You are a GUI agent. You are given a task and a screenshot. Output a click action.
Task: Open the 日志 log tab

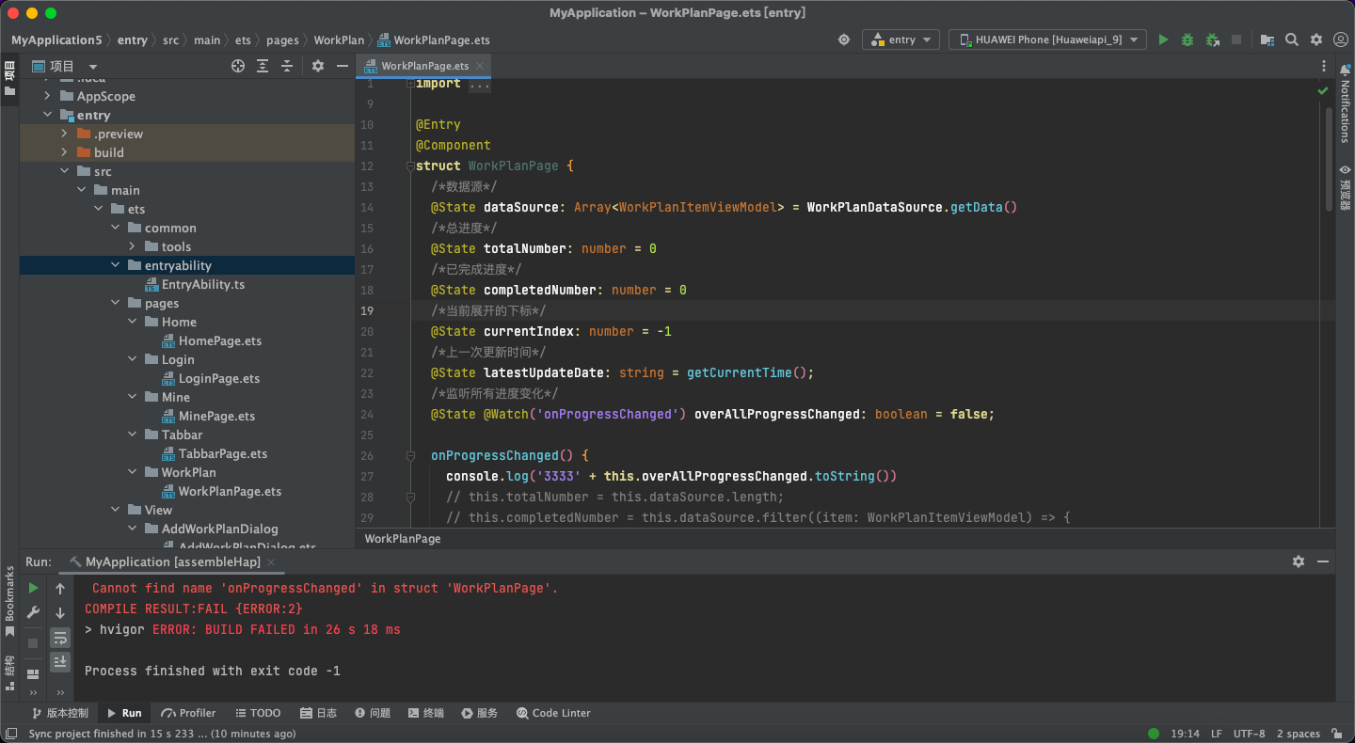[318, 713]
